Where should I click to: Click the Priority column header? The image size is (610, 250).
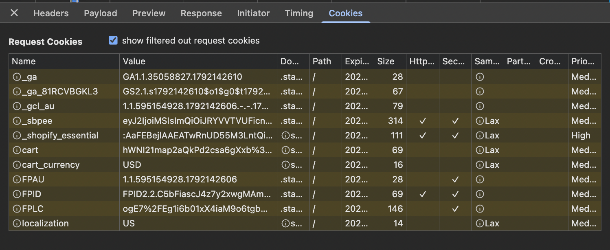pos(585,61)
